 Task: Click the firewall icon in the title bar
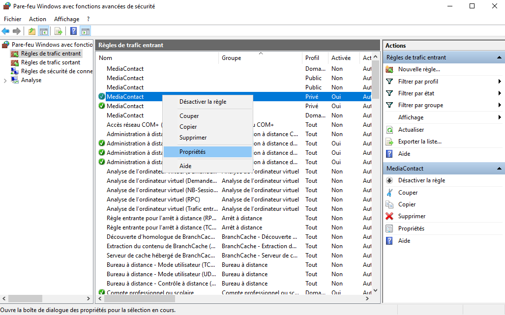[7, 6]
